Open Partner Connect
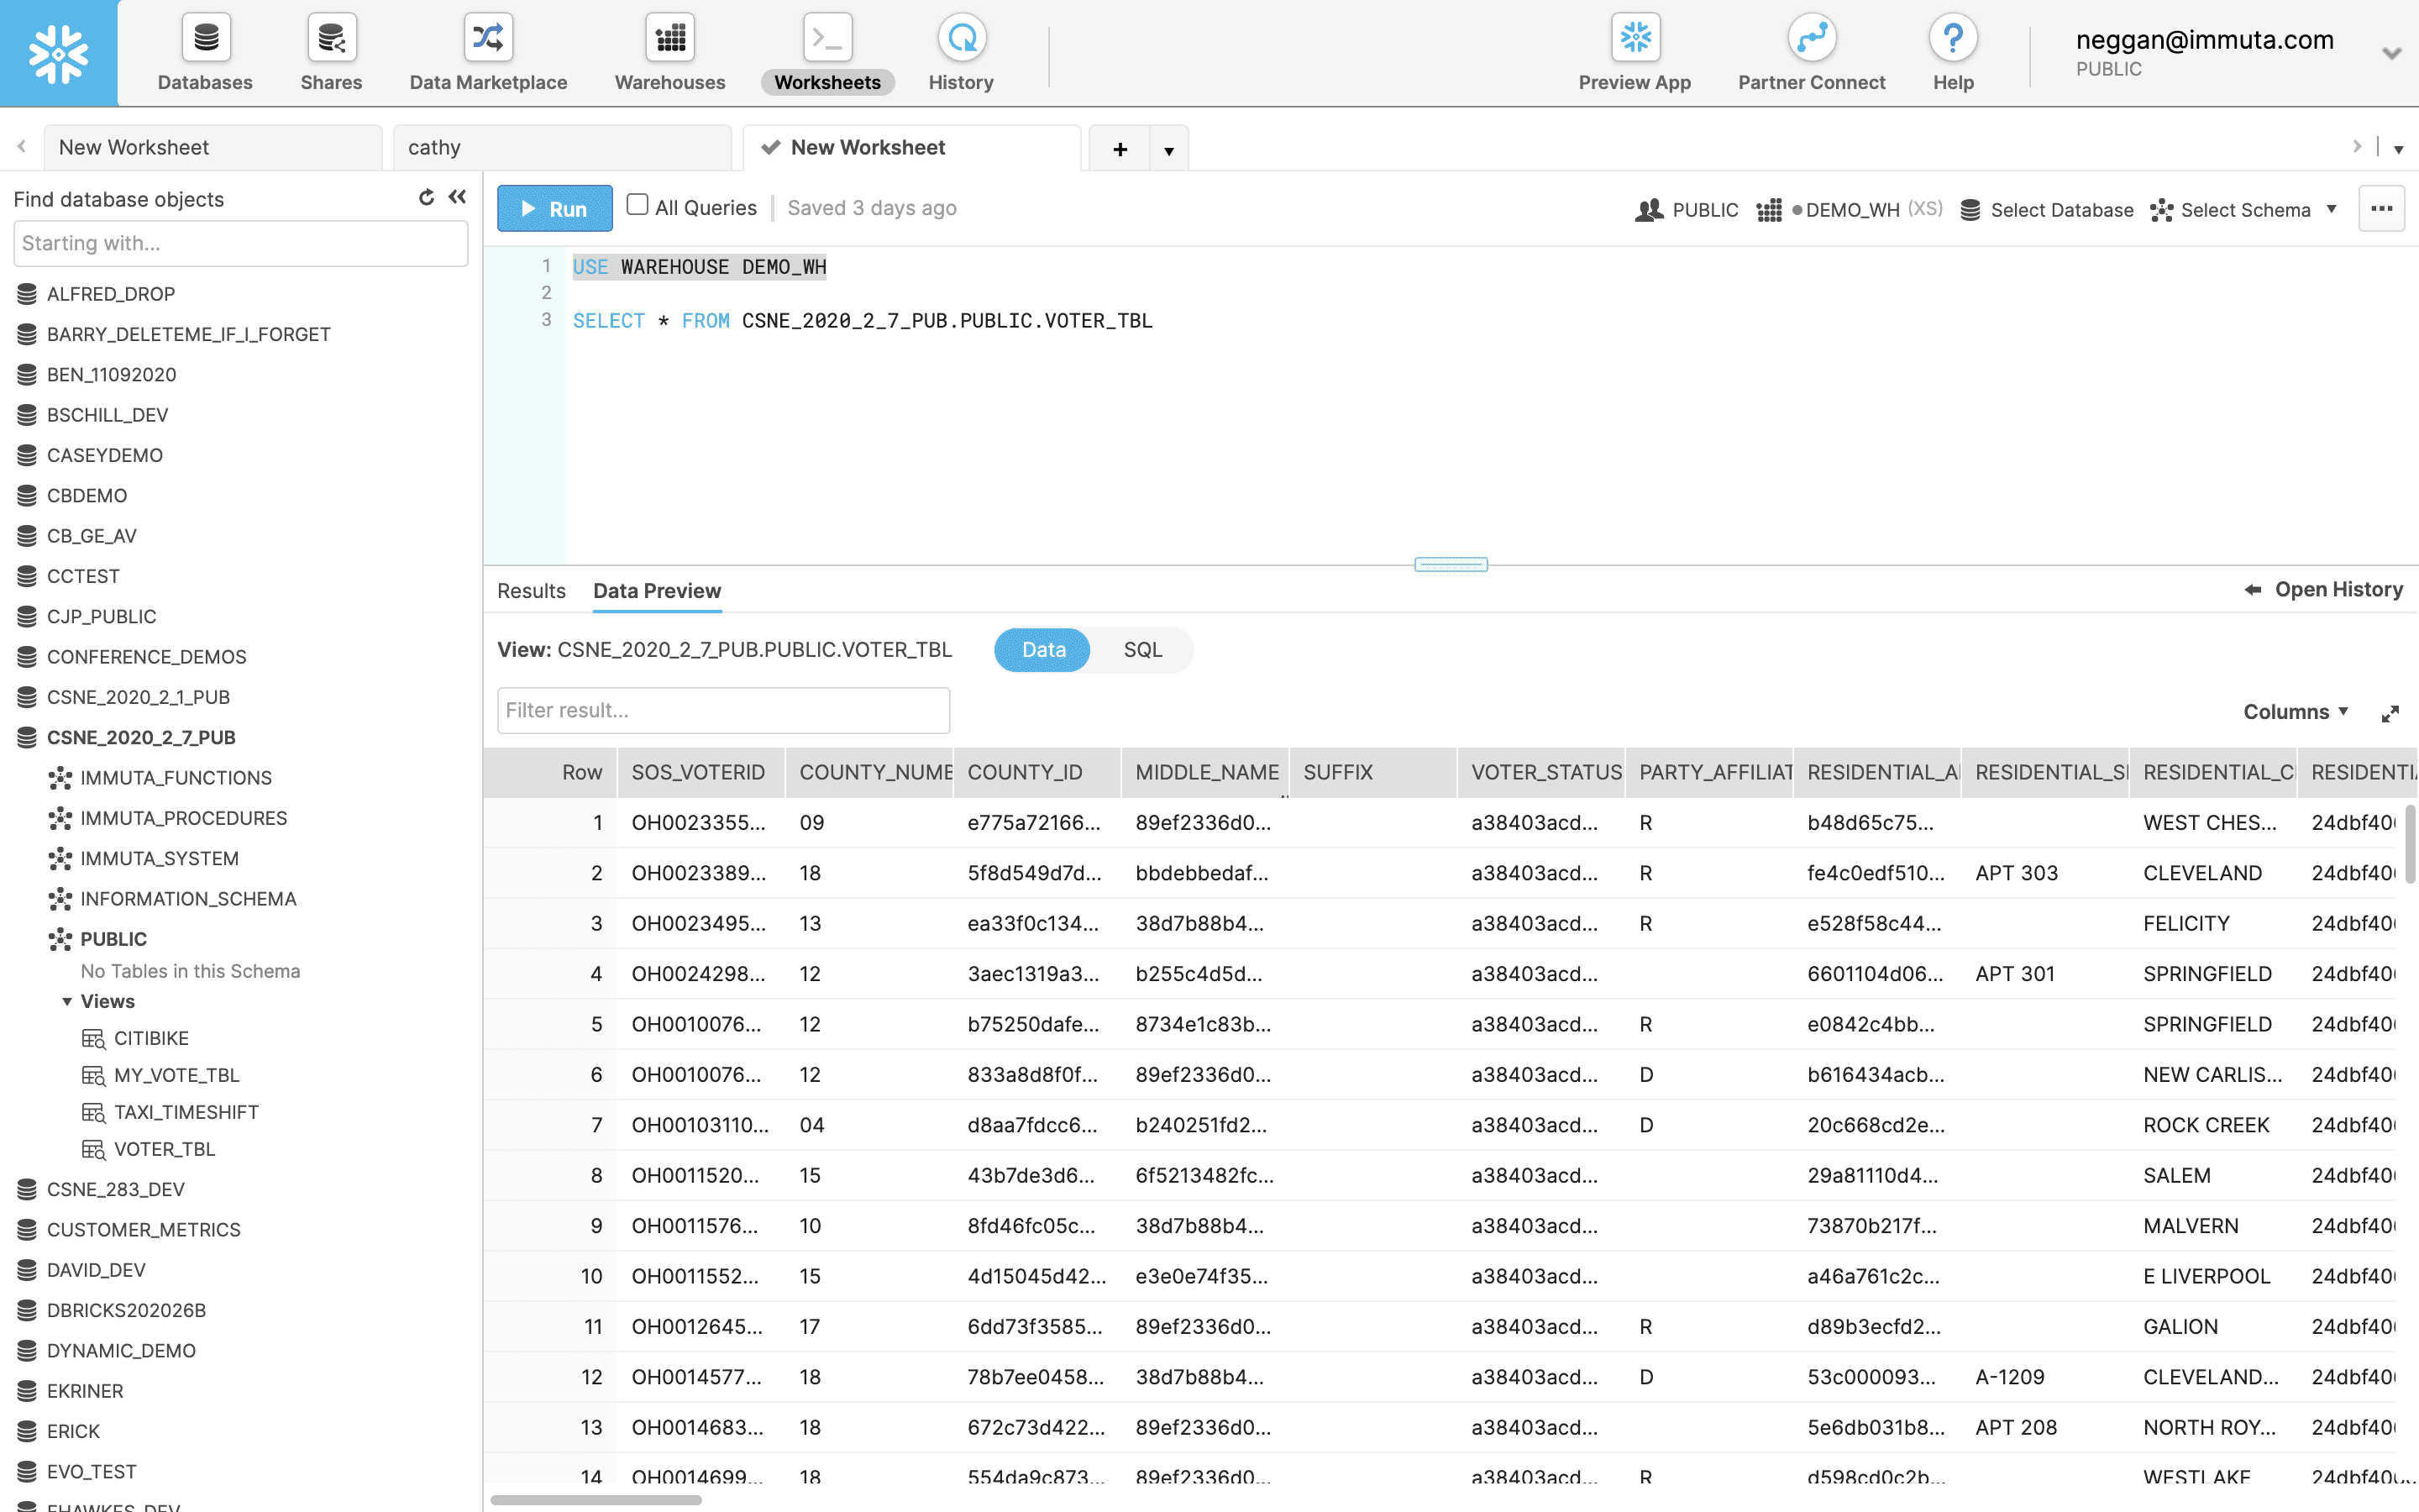 click(x=1810, y=52)
